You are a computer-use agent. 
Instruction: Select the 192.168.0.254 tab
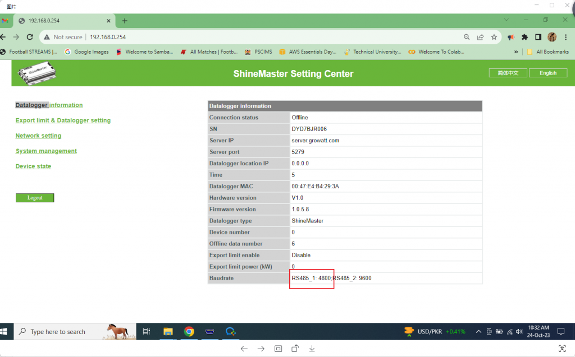[65, 21]
